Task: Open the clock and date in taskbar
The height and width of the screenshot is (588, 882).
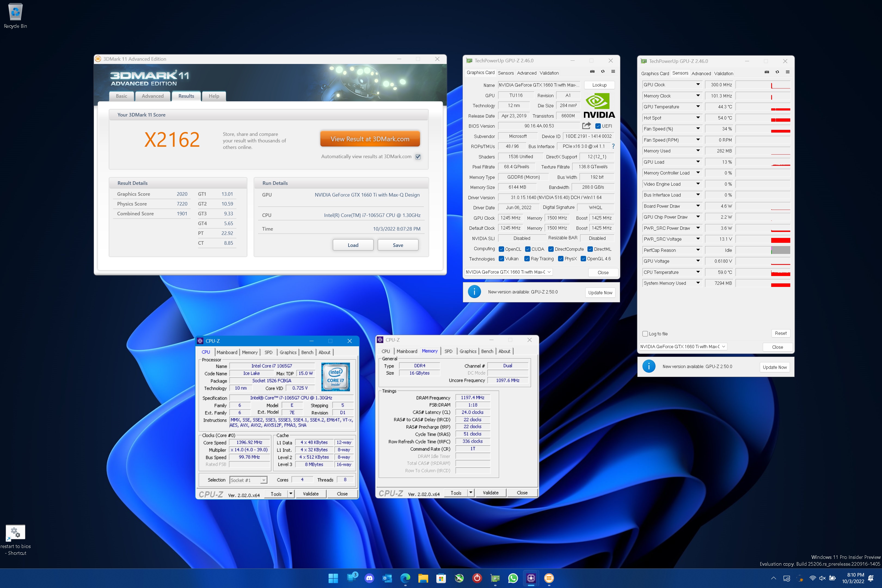Action: (x=853, y=578)
